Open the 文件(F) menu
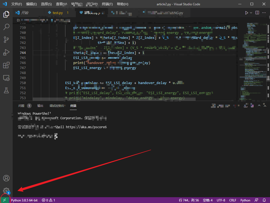This screenshot has height=203, width=270. 17,4
